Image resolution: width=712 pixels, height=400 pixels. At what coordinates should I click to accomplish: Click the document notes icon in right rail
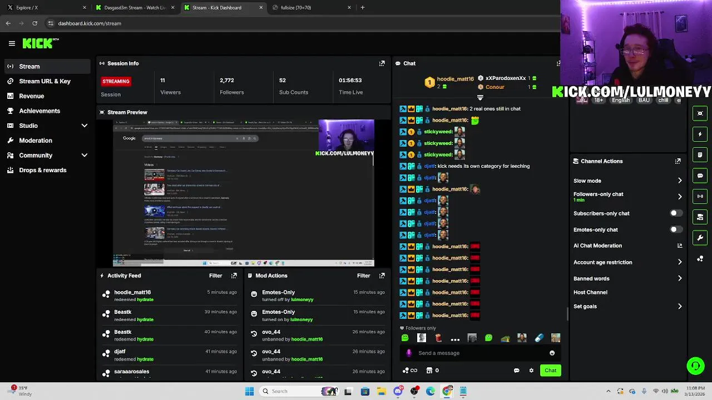[x=700, y=155]
